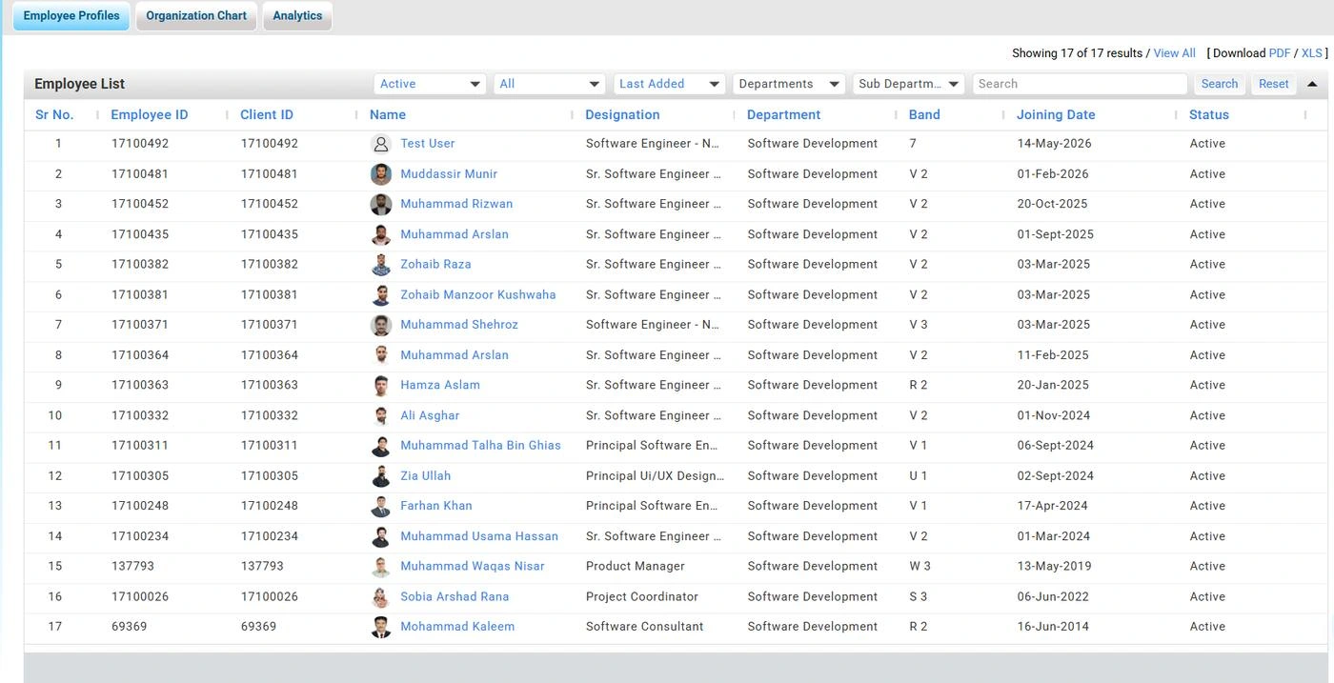Open Test User profile link
The width and height of the screenshot is (1334, 683).
[427, 144]
